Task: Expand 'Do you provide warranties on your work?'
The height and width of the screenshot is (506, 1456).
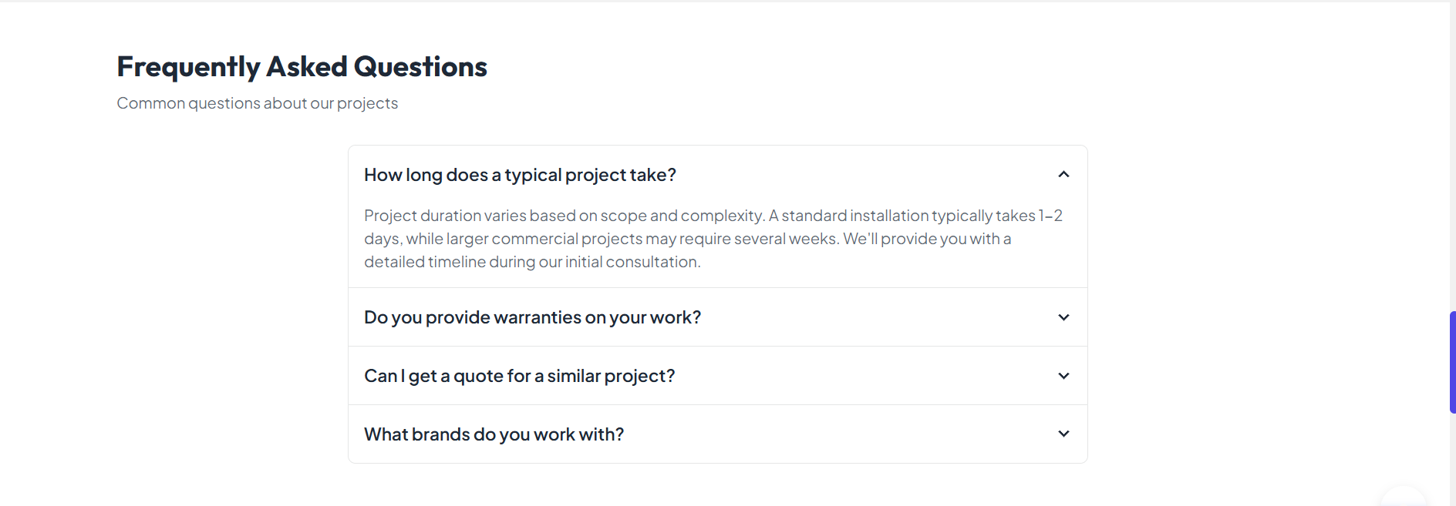Action: [x=532, y=317]
